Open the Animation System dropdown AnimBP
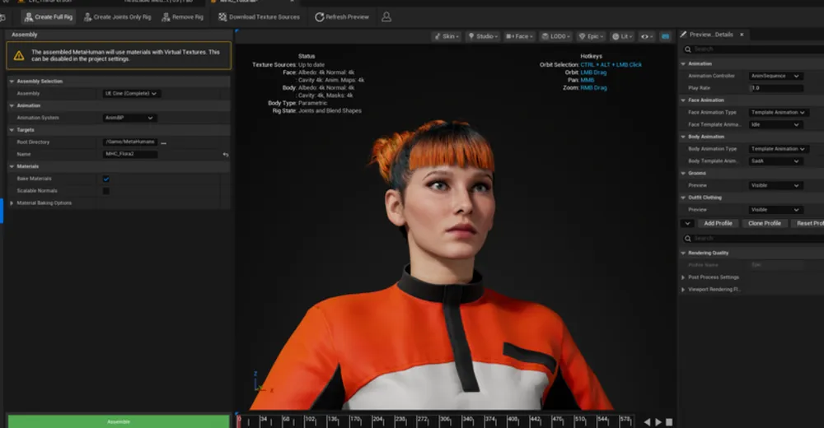Image resolution: width=824 pixels, height=428 pixels. click(x=129, y=118)
